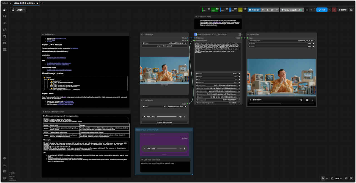356x183 pixels.
Task: Toggle the console terminal icon
Action: pos(4,165)
